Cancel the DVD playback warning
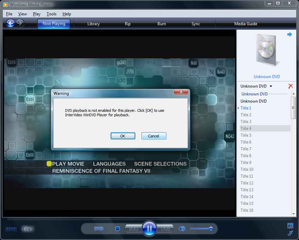299x240 pixels. (x=154, y=136)
